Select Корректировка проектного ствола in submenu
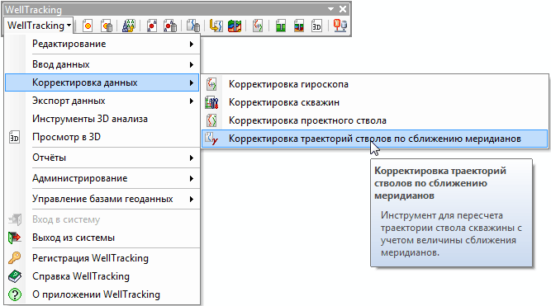 [374, 120]
